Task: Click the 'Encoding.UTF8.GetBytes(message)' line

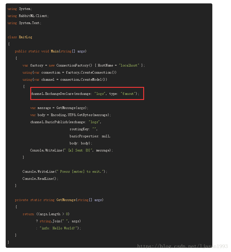Action: point(70,115)
